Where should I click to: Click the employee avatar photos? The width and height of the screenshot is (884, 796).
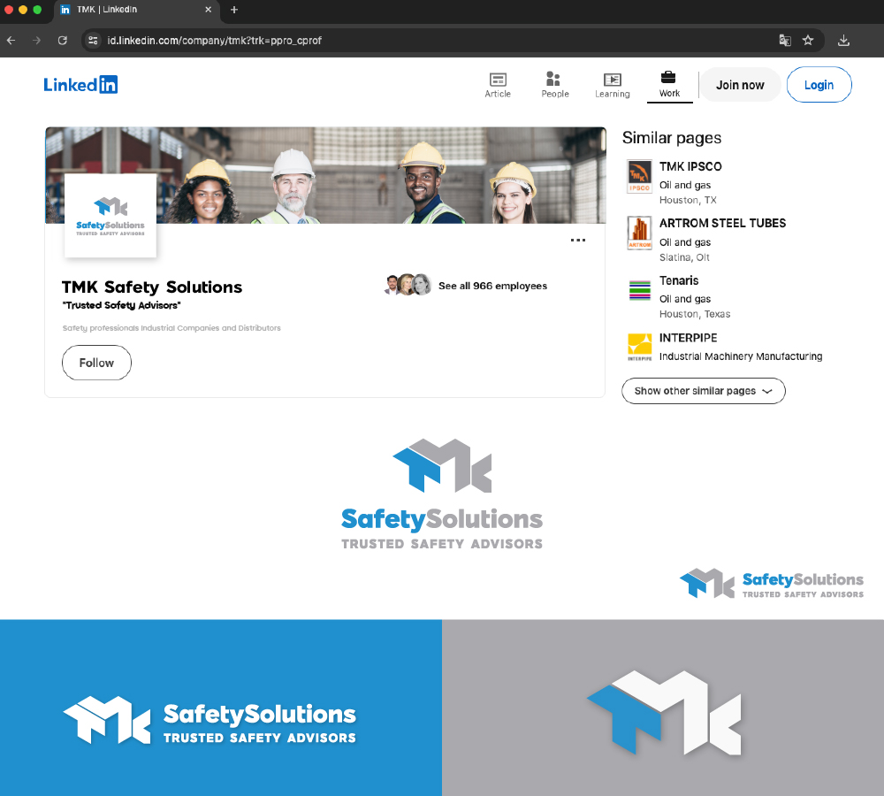(x=408, y=285)
